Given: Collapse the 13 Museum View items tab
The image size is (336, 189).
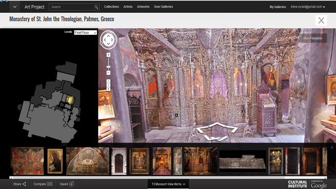Looking at the screenshot, I should (168, 184).
